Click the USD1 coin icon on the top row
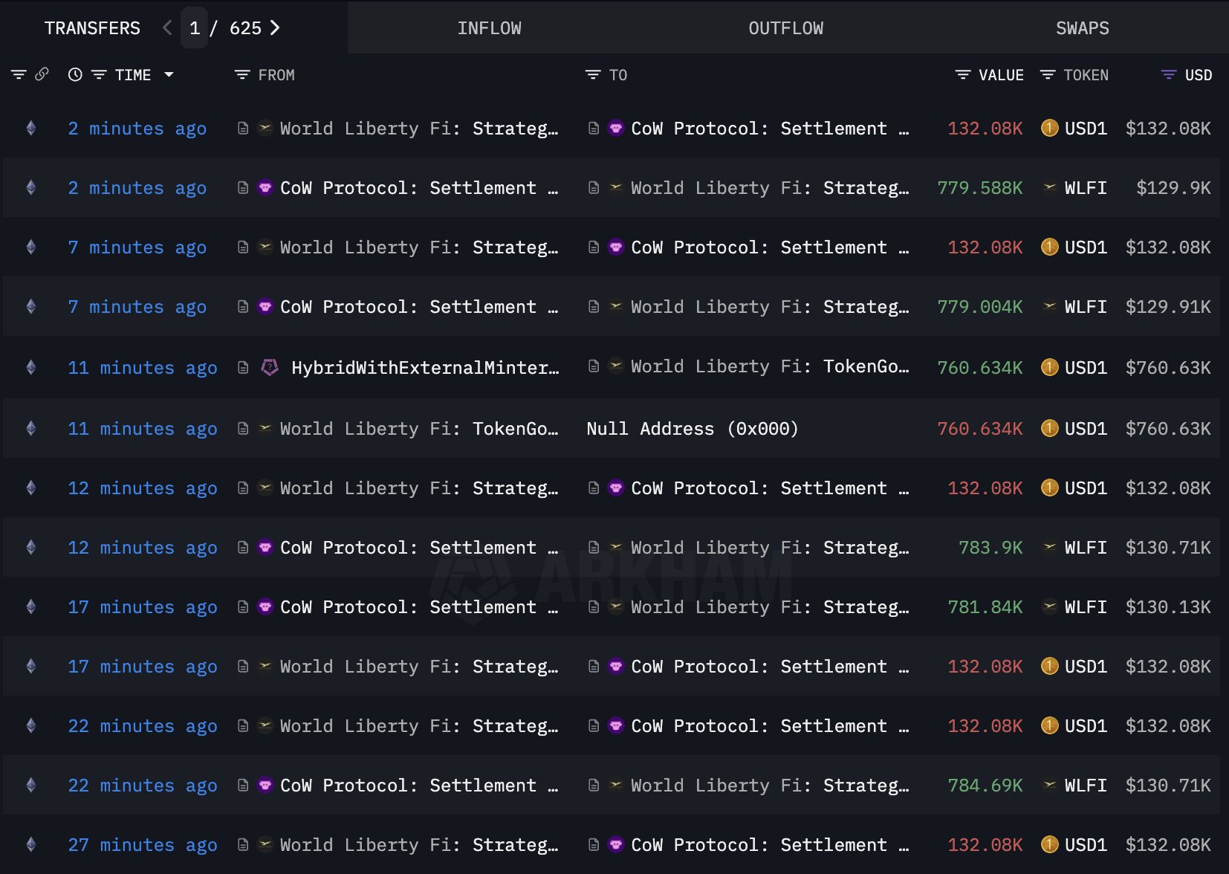This screenshot has width=1229, height=874. [1050, 128]
